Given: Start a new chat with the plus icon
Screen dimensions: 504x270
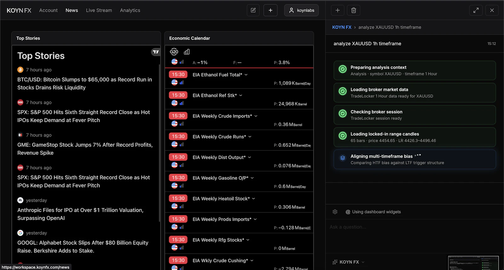Looking at the screenshot, I should [338, 10].
